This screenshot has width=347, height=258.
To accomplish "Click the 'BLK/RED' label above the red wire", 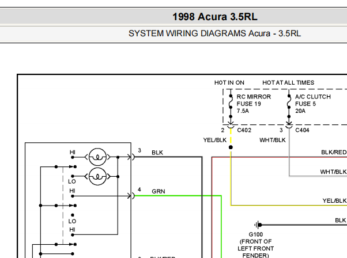I will click(x=334, y=153).
